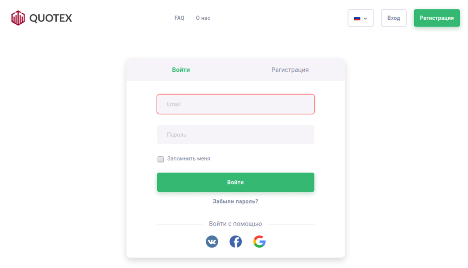This screenshot has height=268, width=468.
Task: Click the QUOTEX logo
Action: click(x=17, y=18)
